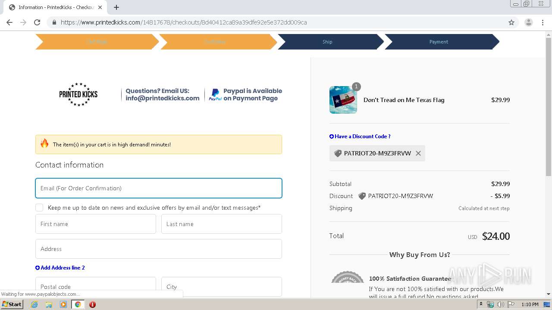This screenshot has width=552, height=310.
Task: Click the Postal code field
Action: pos(96,287)
